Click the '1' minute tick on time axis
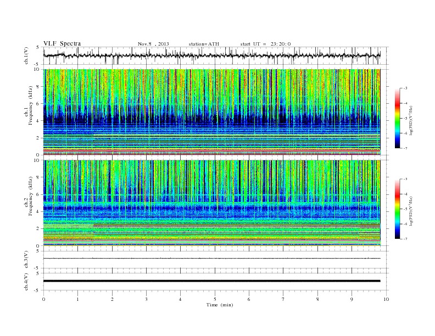Image resolution: width=435 pixels, height=336 pixels. (x=77, y=299)
